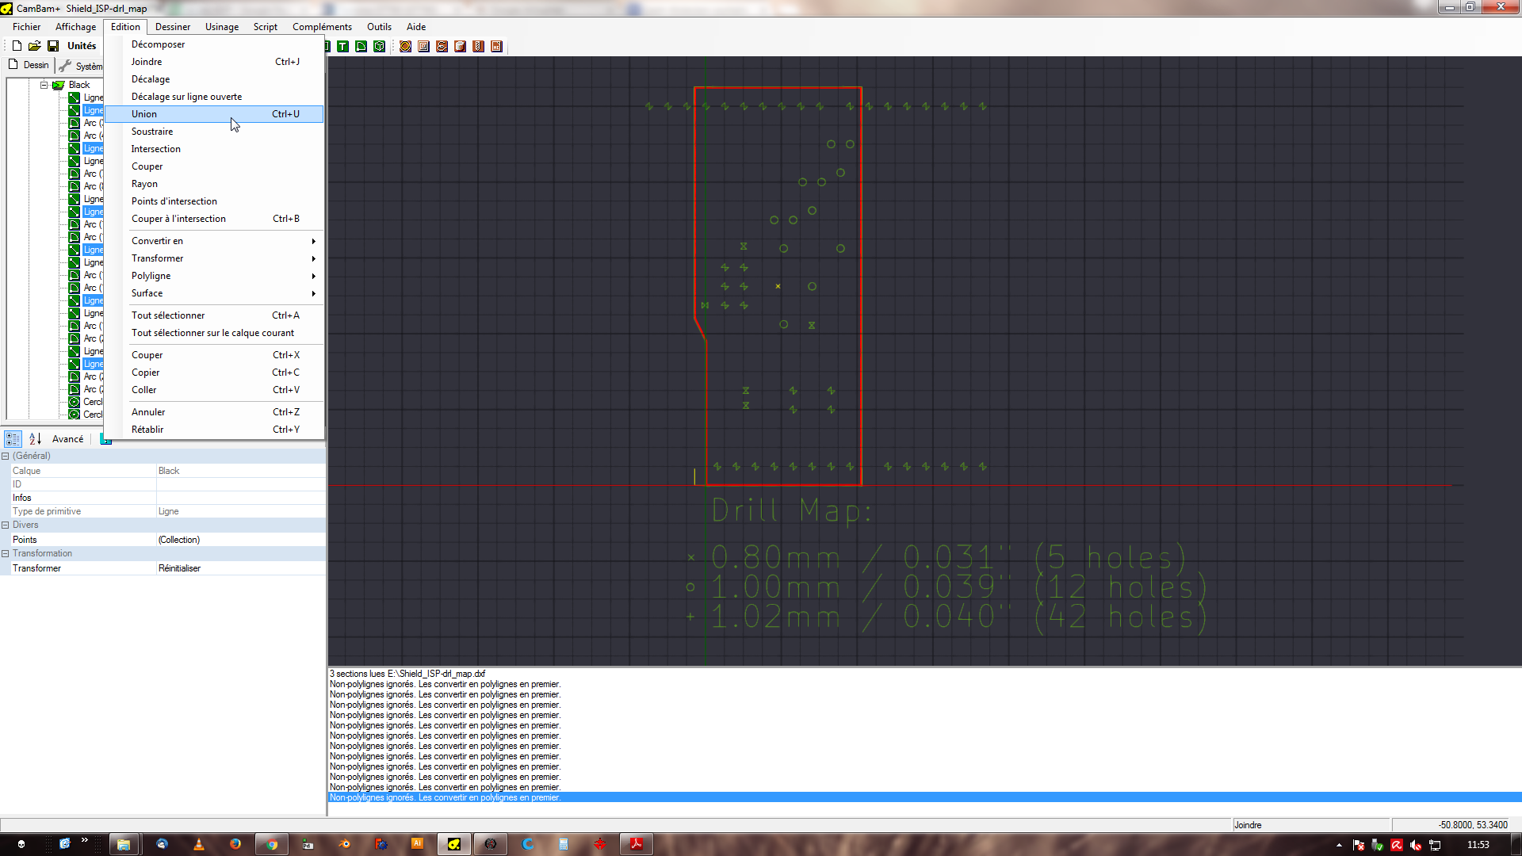Open the Compléments menu

click(322, 27)
